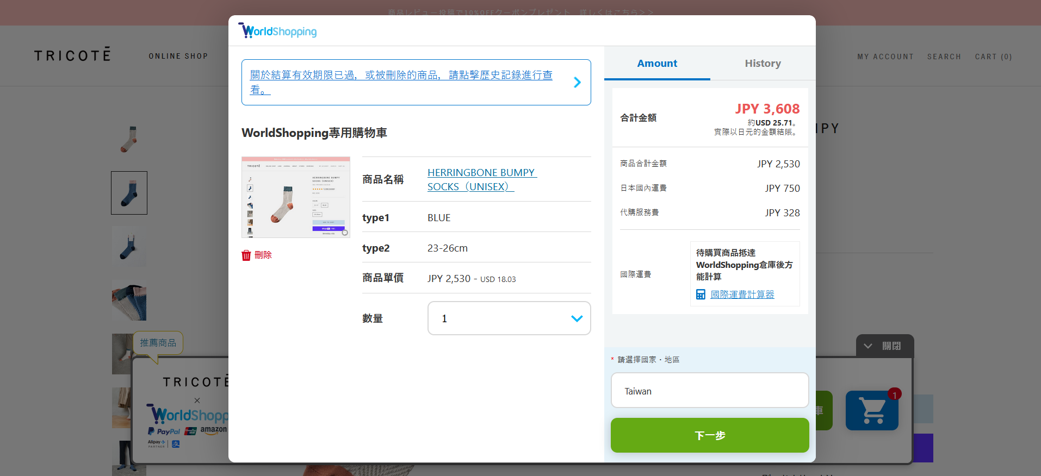1041x476 pixels.
Task: Open CART (0) on TRICOTE page
Action: pyautogui.click(x=993, y=57)
